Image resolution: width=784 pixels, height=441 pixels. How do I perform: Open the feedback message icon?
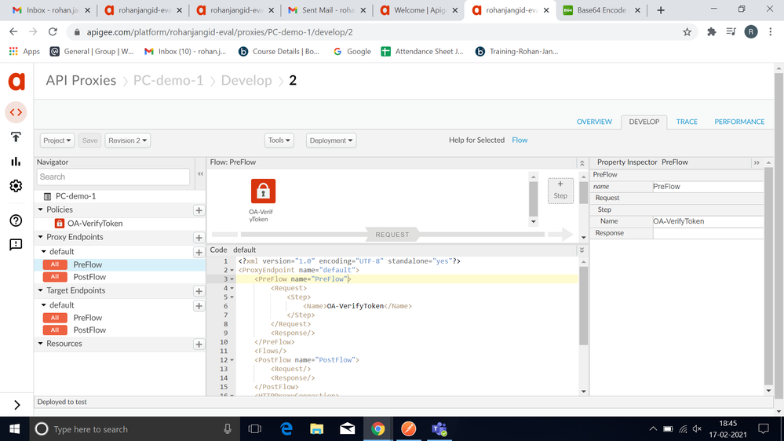click(x=16, y=245)
